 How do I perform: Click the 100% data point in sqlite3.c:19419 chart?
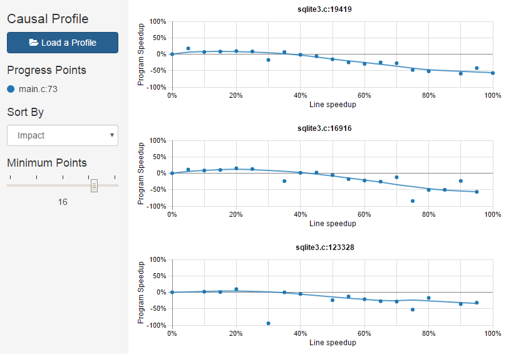pos(493,73)
